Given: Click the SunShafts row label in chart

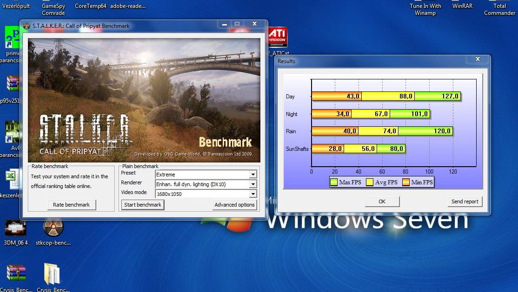Looking at the screenshot, I should click(x=297, y=149).
